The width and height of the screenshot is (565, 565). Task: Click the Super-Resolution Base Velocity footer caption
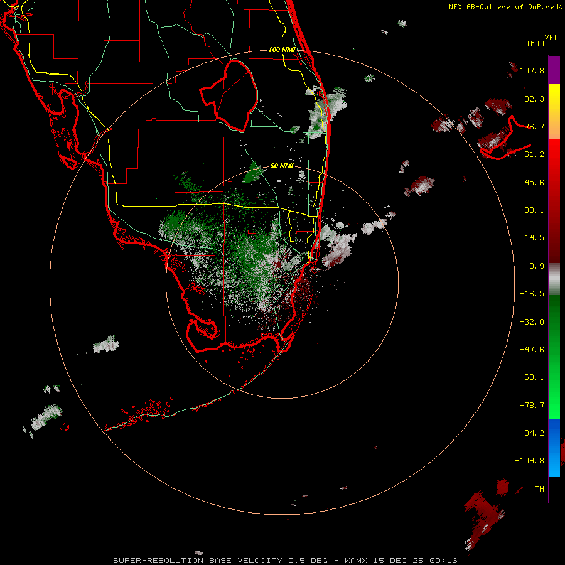coord(285,561)
